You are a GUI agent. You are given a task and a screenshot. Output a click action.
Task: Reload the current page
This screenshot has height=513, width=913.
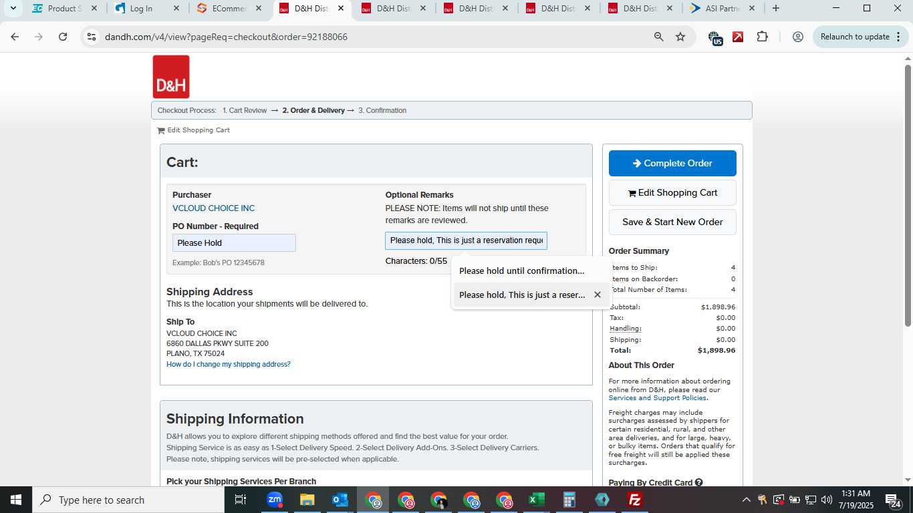(63, 37)
